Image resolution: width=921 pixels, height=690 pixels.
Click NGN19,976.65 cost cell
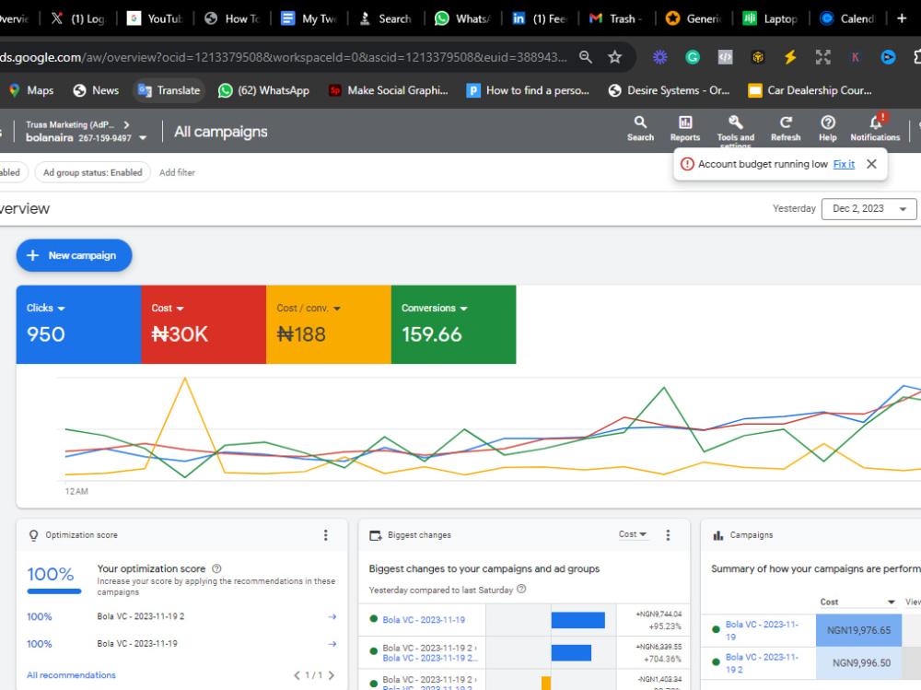pyautogui.click(x=858, y=630)
